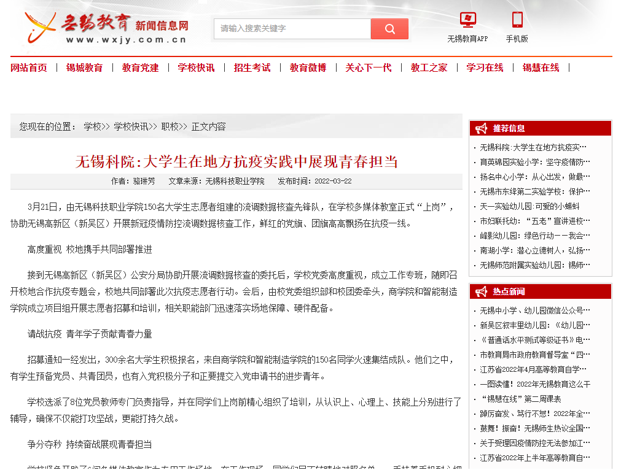The width and height of the screenshot is (621, 470).
Task: Click the 正文内容 breadcrumb text
Action: 209,126
